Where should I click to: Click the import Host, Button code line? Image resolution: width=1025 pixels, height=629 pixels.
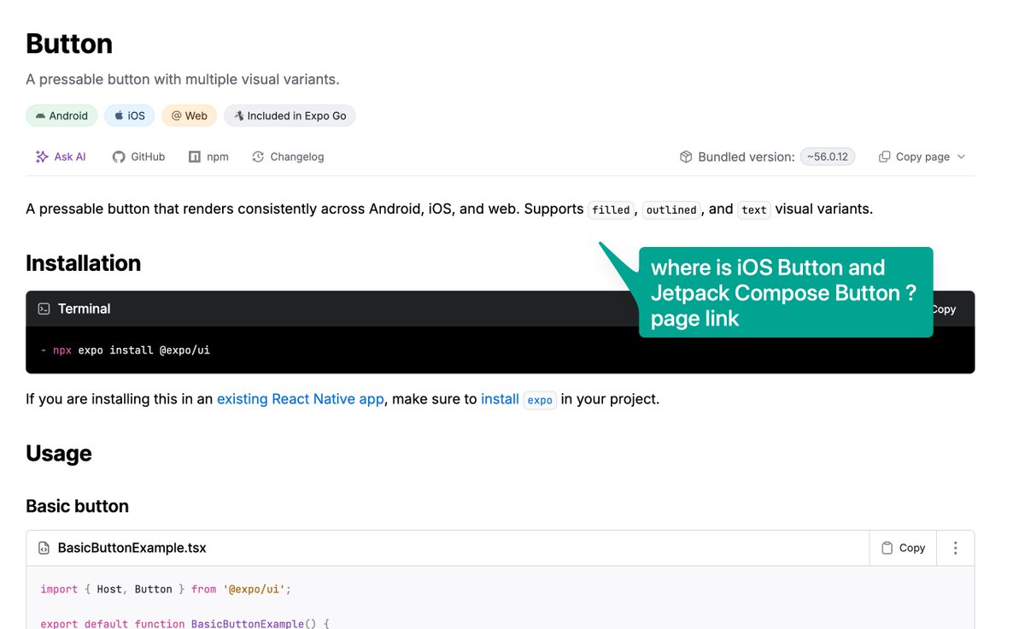pyautogui.click(x=167, y=589)
